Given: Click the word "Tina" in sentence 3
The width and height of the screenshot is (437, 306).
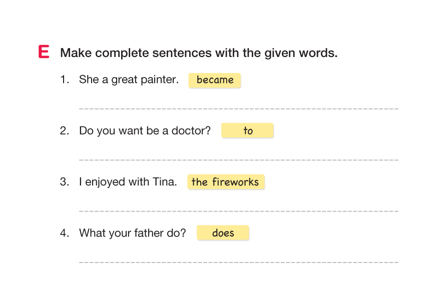Looking at the screenshot, I should point(164,182).
